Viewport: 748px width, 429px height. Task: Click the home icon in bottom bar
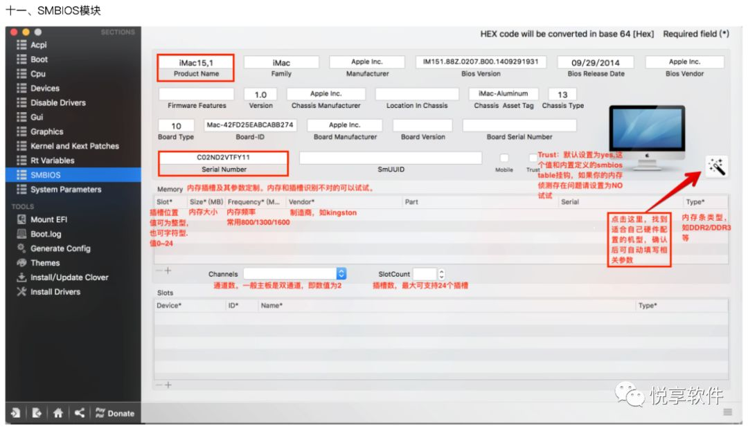(x=58, y=413)
